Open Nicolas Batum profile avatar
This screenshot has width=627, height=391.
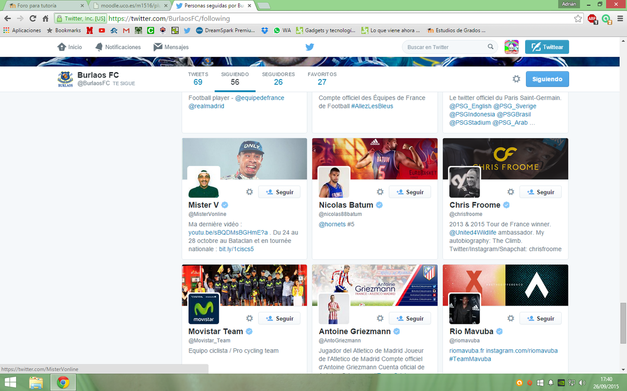(x=334, y=182)
